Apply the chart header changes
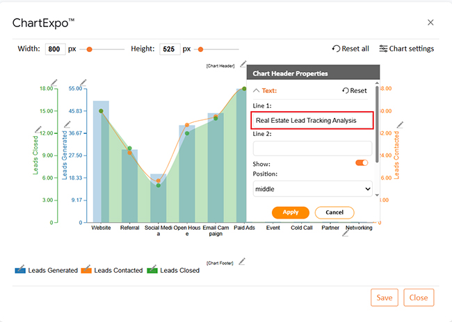The height and width of the screenshot is (322, 452). tap(290, 212)
